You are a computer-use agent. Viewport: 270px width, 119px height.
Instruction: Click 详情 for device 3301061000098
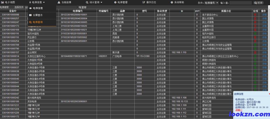[x=264, y=14]
